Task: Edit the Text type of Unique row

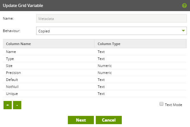Action: 101,94
